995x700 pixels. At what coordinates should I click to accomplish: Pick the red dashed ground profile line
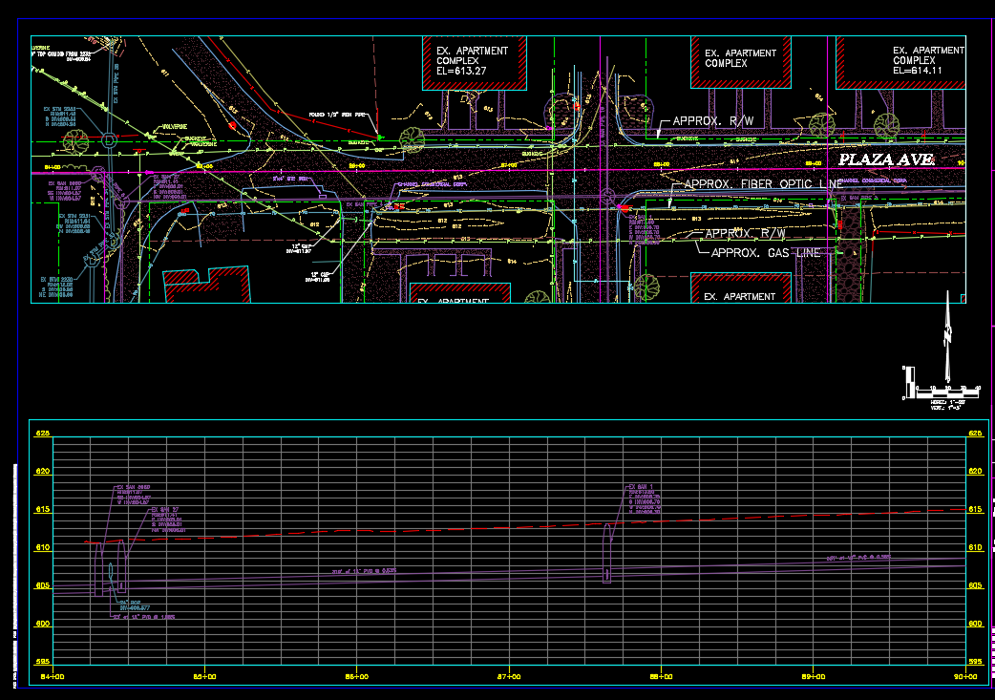pos(525,527)
